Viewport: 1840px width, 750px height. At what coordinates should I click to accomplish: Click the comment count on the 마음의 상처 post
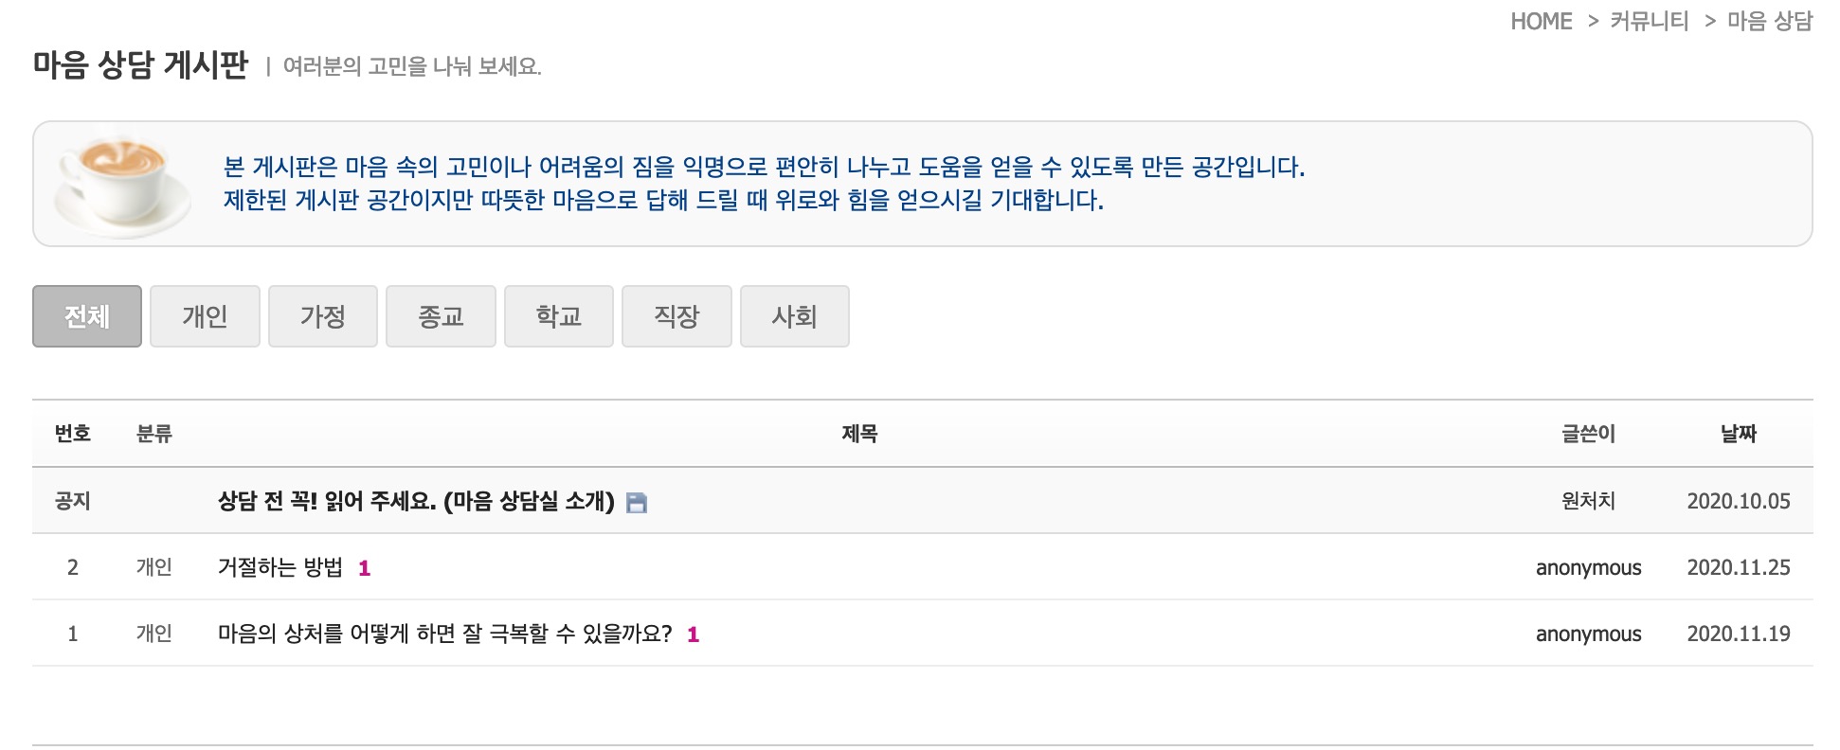(x=693, y=634)
